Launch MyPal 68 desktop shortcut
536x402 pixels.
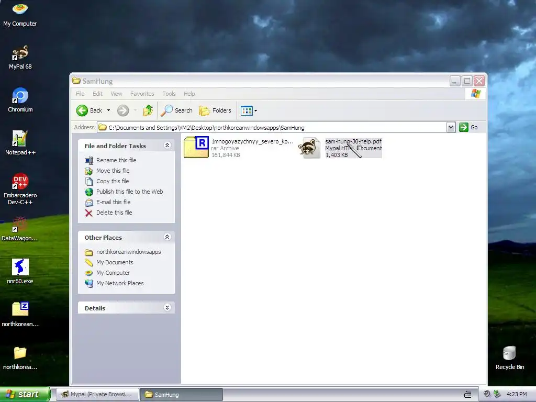pyautogui.click(x=20, y=57)
